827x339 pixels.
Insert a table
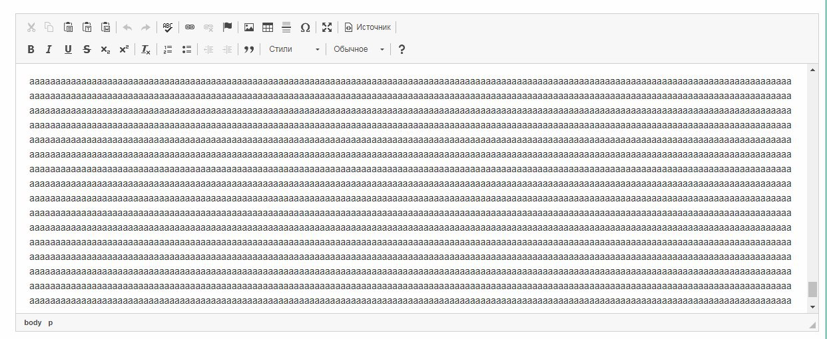(x=268, y=27)
